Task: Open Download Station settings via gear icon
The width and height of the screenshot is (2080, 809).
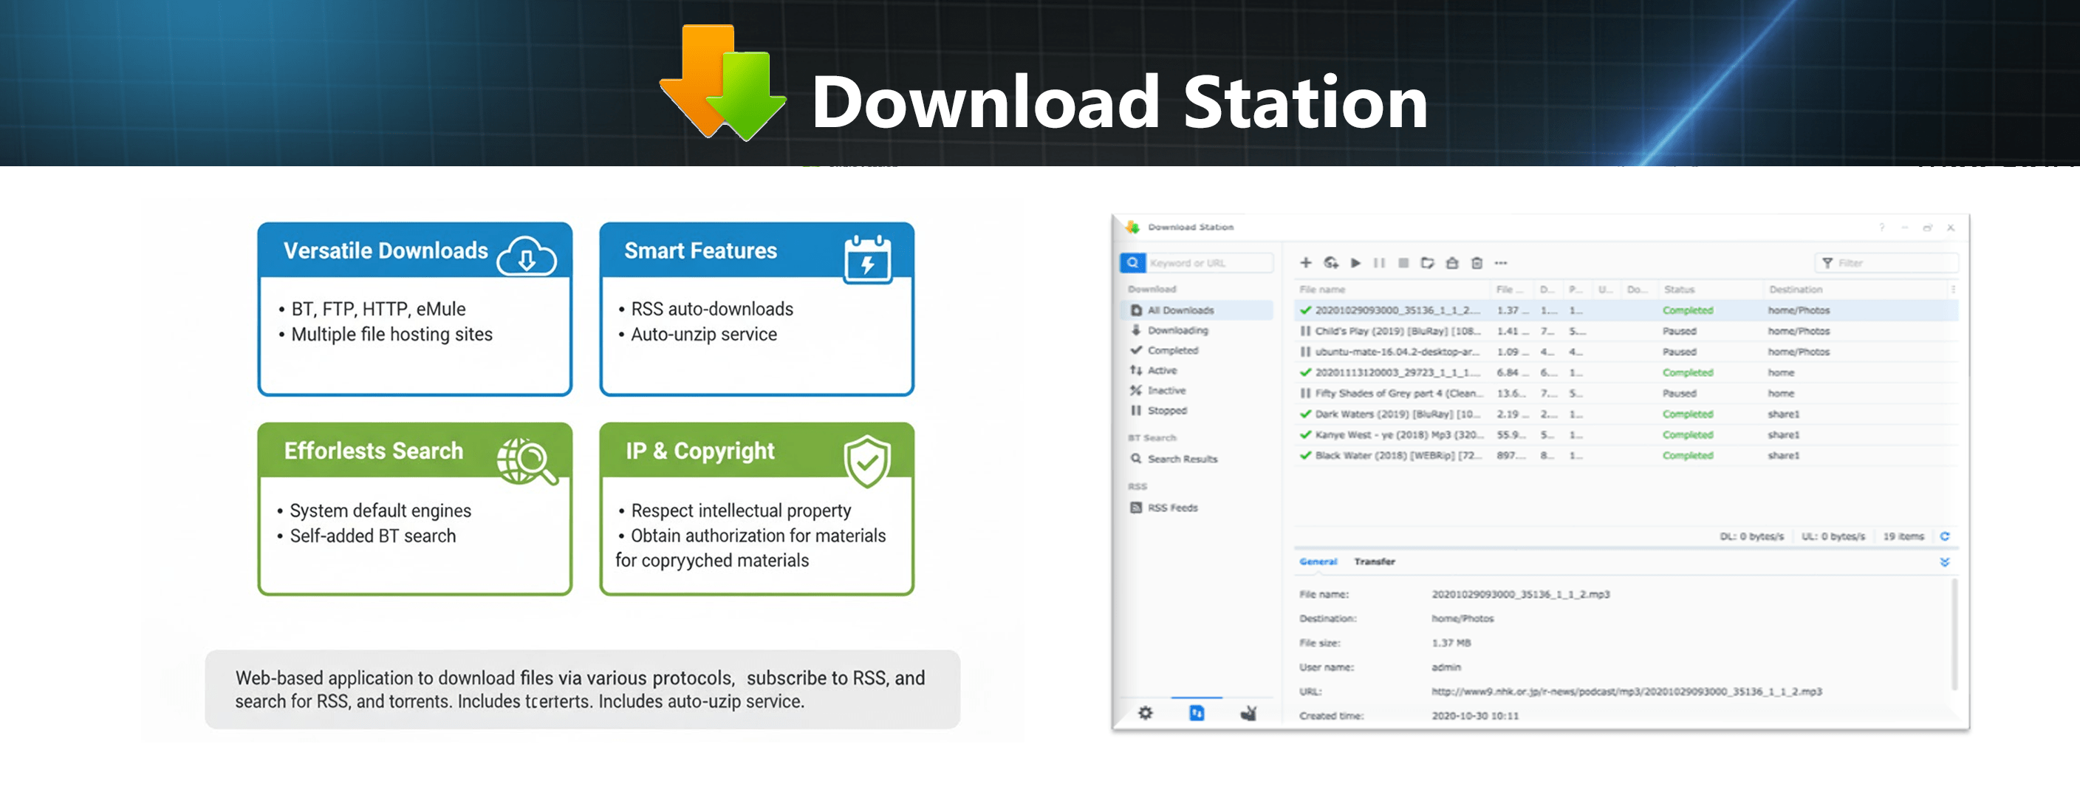Action: pyautogui.click(x=1146, y=712)
